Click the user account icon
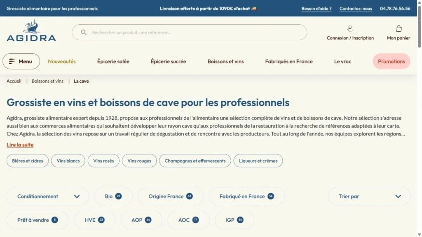The height and width of the screenshot is (237, 422). point(350,28)
